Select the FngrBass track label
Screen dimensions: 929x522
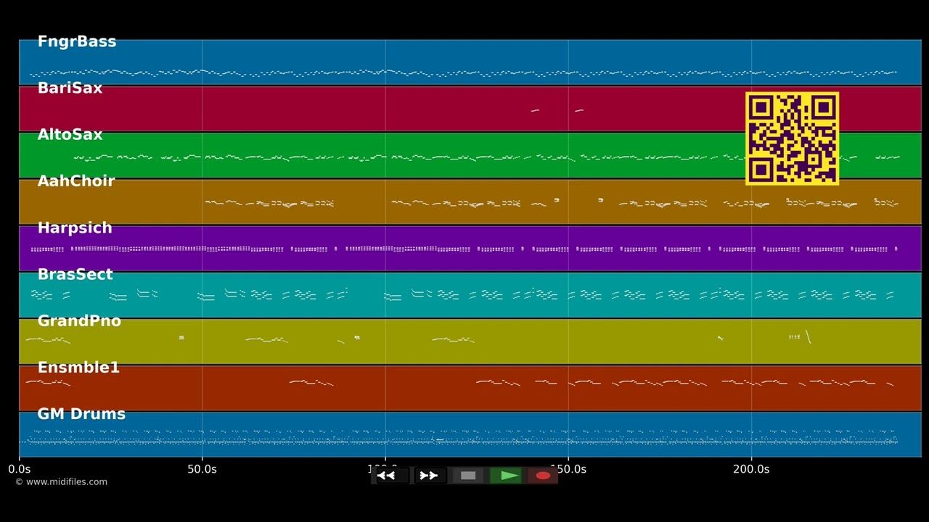tap(77, 42)
